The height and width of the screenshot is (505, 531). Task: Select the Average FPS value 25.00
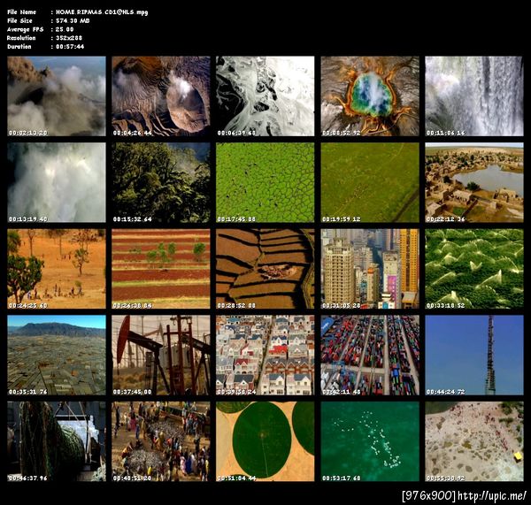[65, 29]
